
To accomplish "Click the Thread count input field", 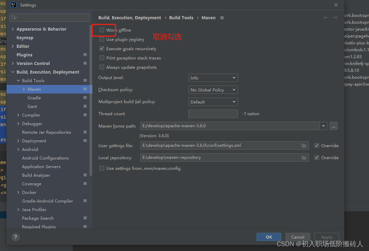I will (x=213, y=113).
